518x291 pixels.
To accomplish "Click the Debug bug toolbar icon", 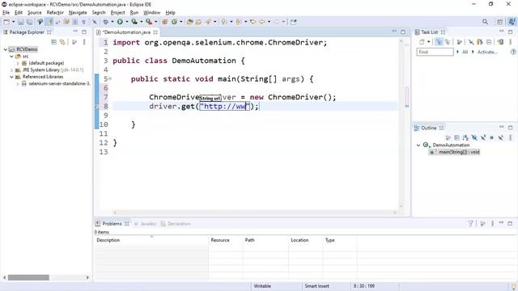I will (106, 22).
